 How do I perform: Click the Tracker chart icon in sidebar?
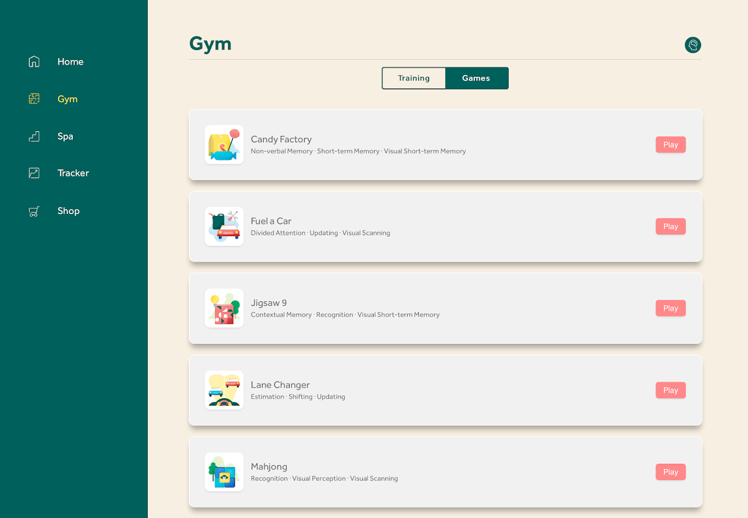(34, 173)
